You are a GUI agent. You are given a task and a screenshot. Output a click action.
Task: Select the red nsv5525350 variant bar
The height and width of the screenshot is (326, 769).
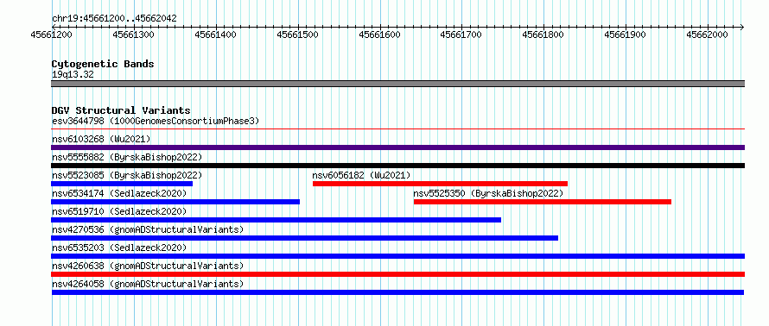point(543,202)
